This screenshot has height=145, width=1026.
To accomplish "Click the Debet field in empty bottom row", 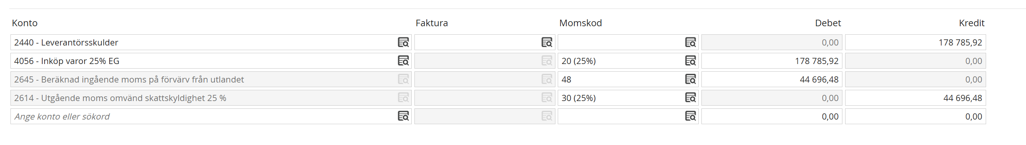I will point(772,116).
